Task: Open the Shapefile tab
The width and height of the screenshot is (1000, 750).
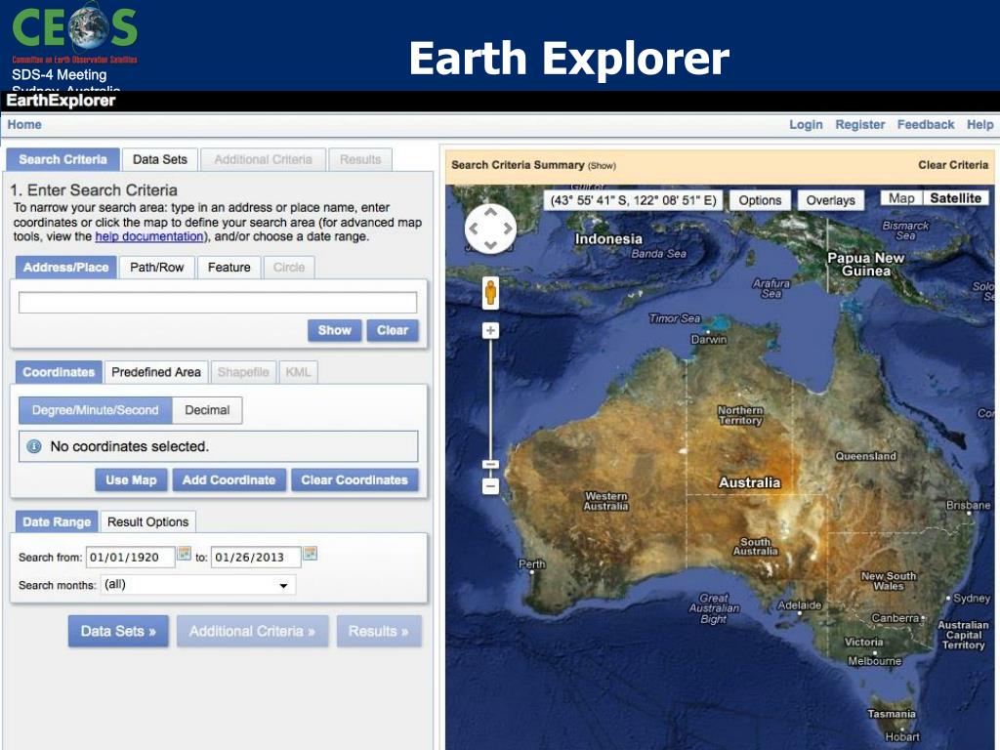Action: tap(243, 372)
